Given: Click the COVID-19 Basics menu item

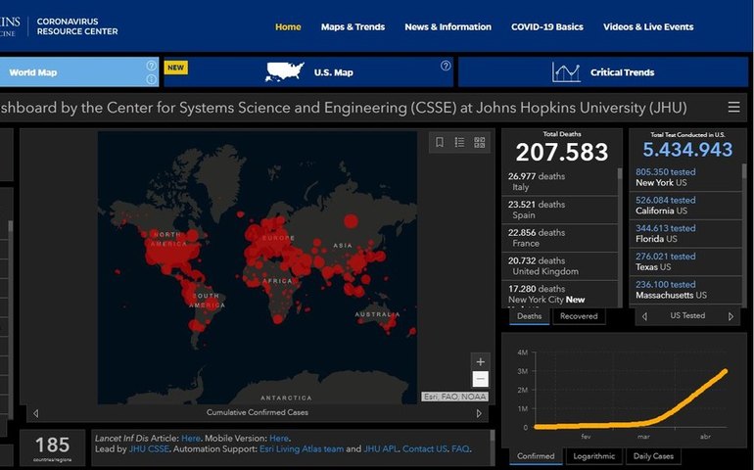Looking at the screenshot, I should coord(546,27).
